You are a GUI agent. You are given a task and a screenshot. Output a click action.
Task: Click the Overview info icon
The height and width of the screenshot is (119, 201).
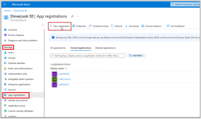tap(5, 30)
